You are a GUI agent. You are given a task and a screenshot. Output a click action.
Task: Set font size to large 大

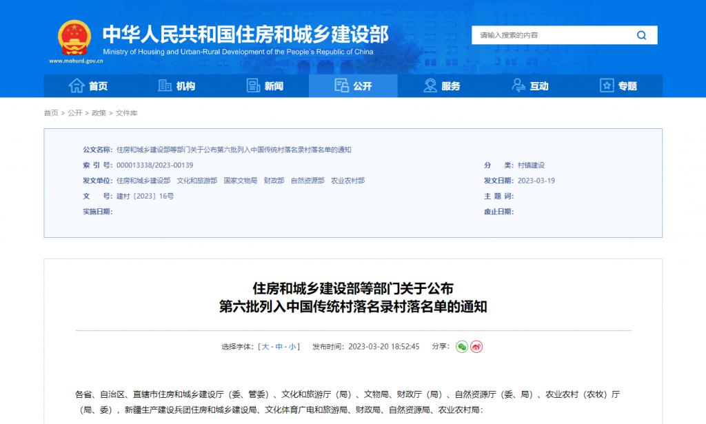coord(265,347)
